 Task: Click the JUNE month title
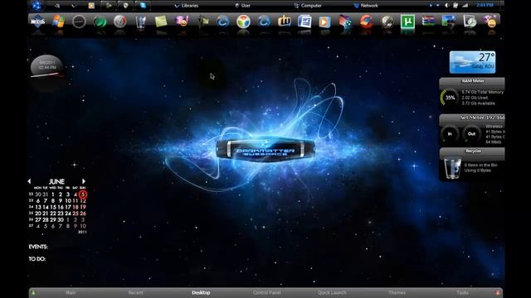[x=56, y=181]
